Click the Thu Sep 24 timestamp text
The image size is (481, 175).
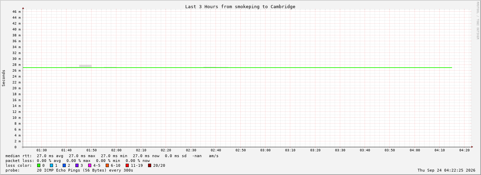click(447, 170)
